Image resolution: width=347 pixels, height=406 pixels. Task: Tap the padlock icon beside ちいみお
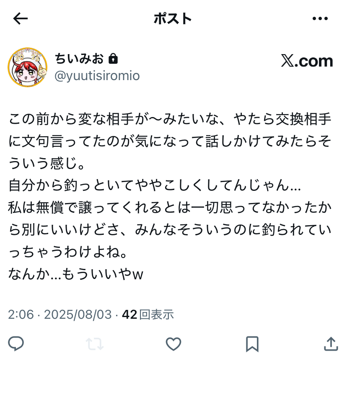(113, 59)
